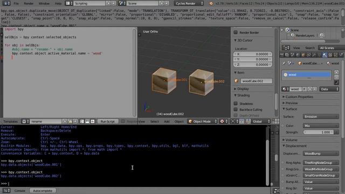Open material slot specials menu
The width and height of the screenshot is (345, 194).
[336, 82]
